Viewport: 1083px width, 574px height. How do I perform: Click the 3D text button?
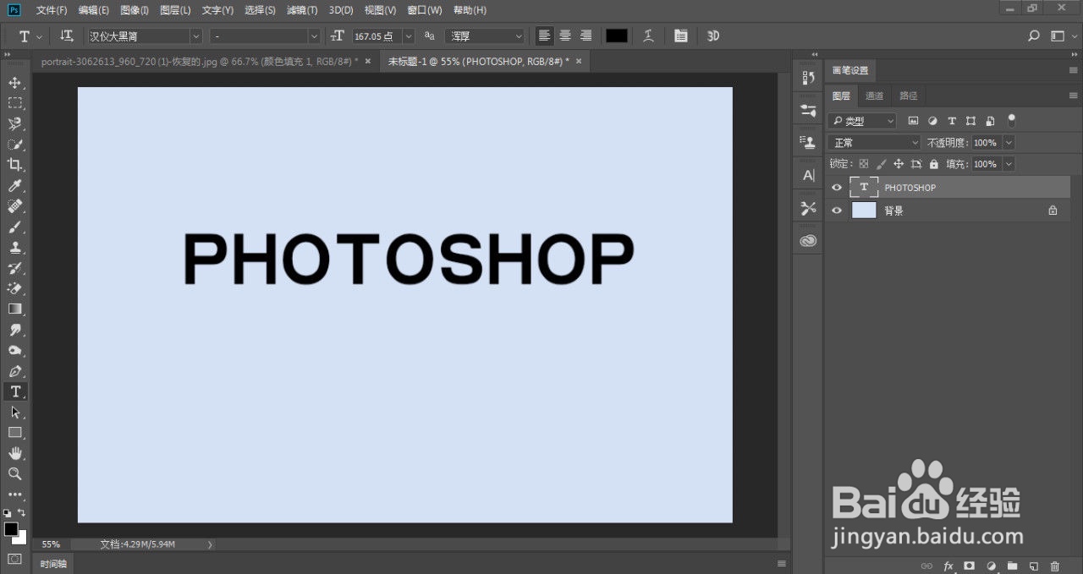coord(713,36)
